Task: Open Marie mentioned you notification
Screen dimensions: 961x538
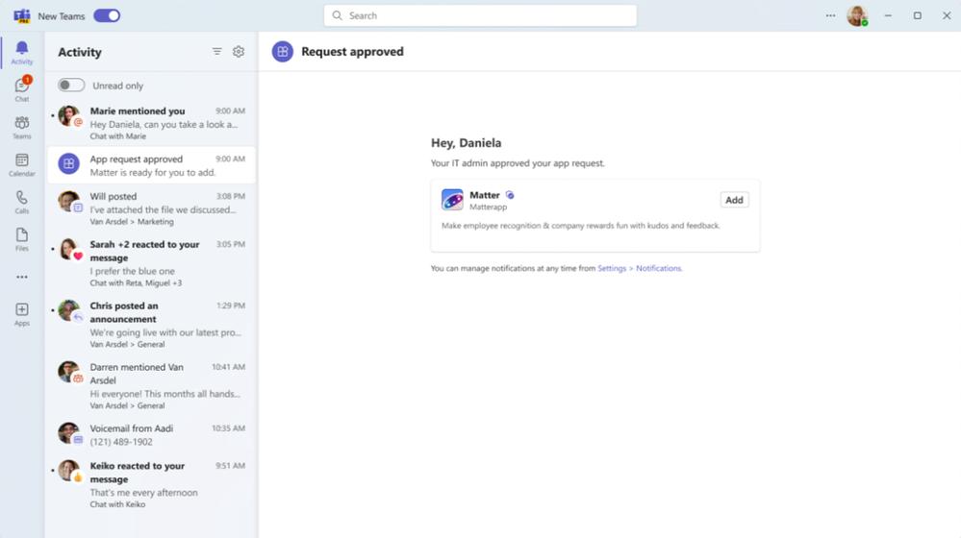Action: [151, 122]
